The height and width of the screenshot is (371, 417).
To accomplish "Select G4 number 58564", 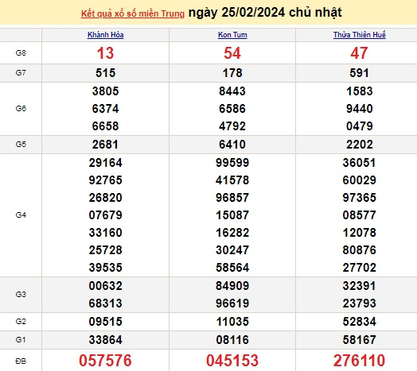I will 232,268.
